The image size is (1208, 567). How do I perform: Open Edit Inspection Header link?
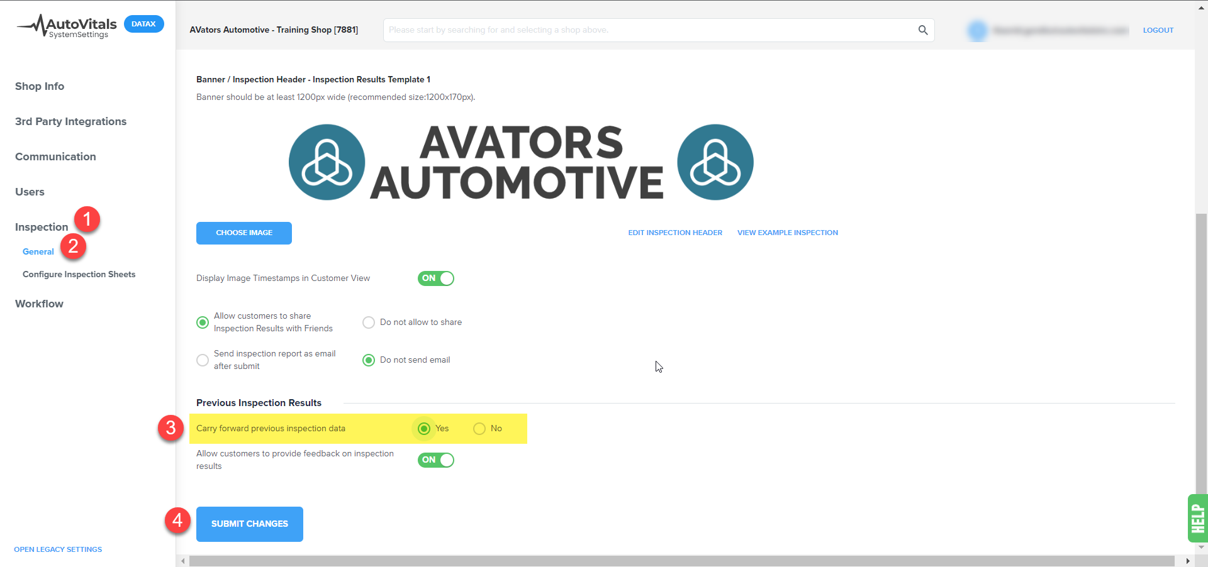pos(675,233)
